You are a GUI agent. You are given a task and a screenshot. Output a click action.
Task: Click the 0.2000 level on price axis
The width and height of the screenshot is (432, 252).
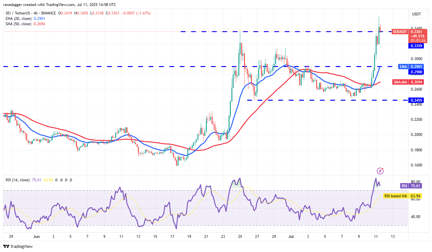click(x=416, y=135)
